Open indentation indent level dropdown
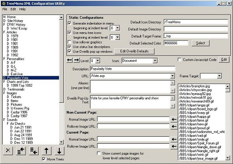The height and width of the screenshot is (164, 233). coord(117,28)
